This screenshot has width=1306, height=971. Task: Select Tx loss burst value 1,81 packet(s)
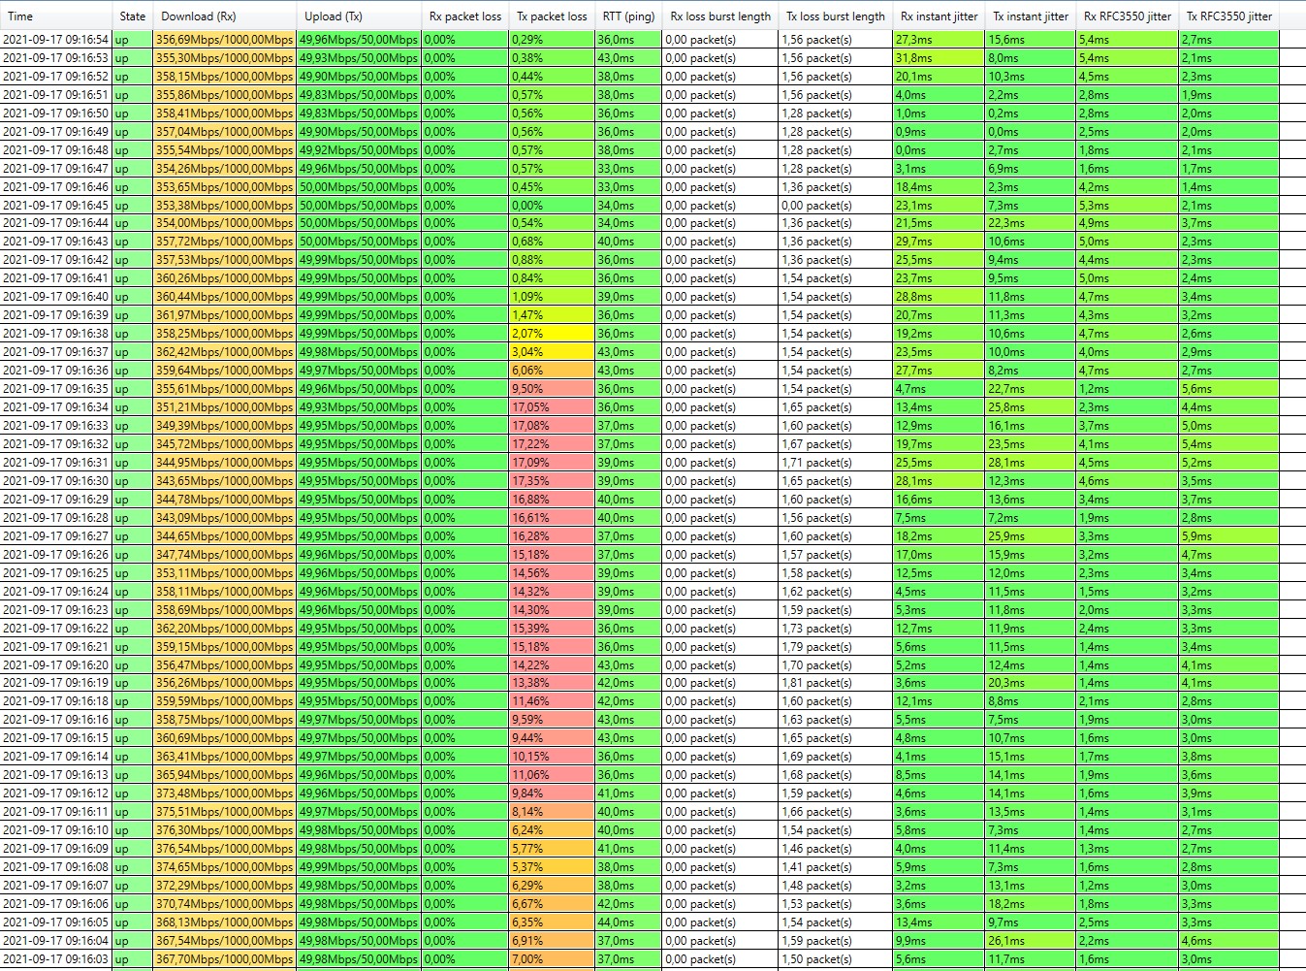pyautogui.click(x=836, y=683)
